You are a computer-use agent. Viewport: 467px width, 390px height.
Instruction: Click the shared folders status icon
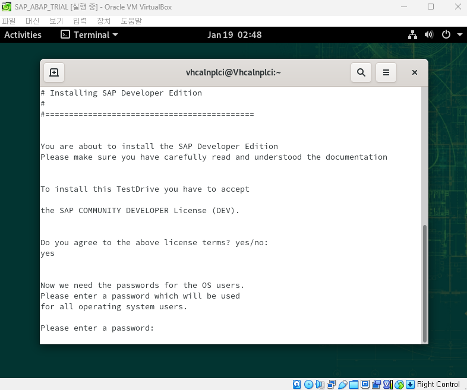(354, 384)
